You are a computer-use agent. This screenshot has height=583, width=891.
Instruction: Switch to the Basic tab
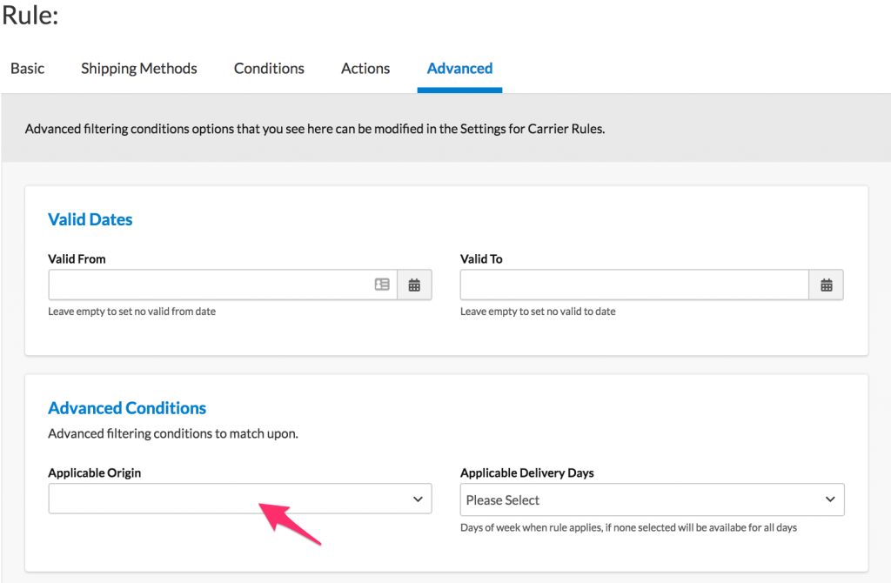click(x=27, y=68)
